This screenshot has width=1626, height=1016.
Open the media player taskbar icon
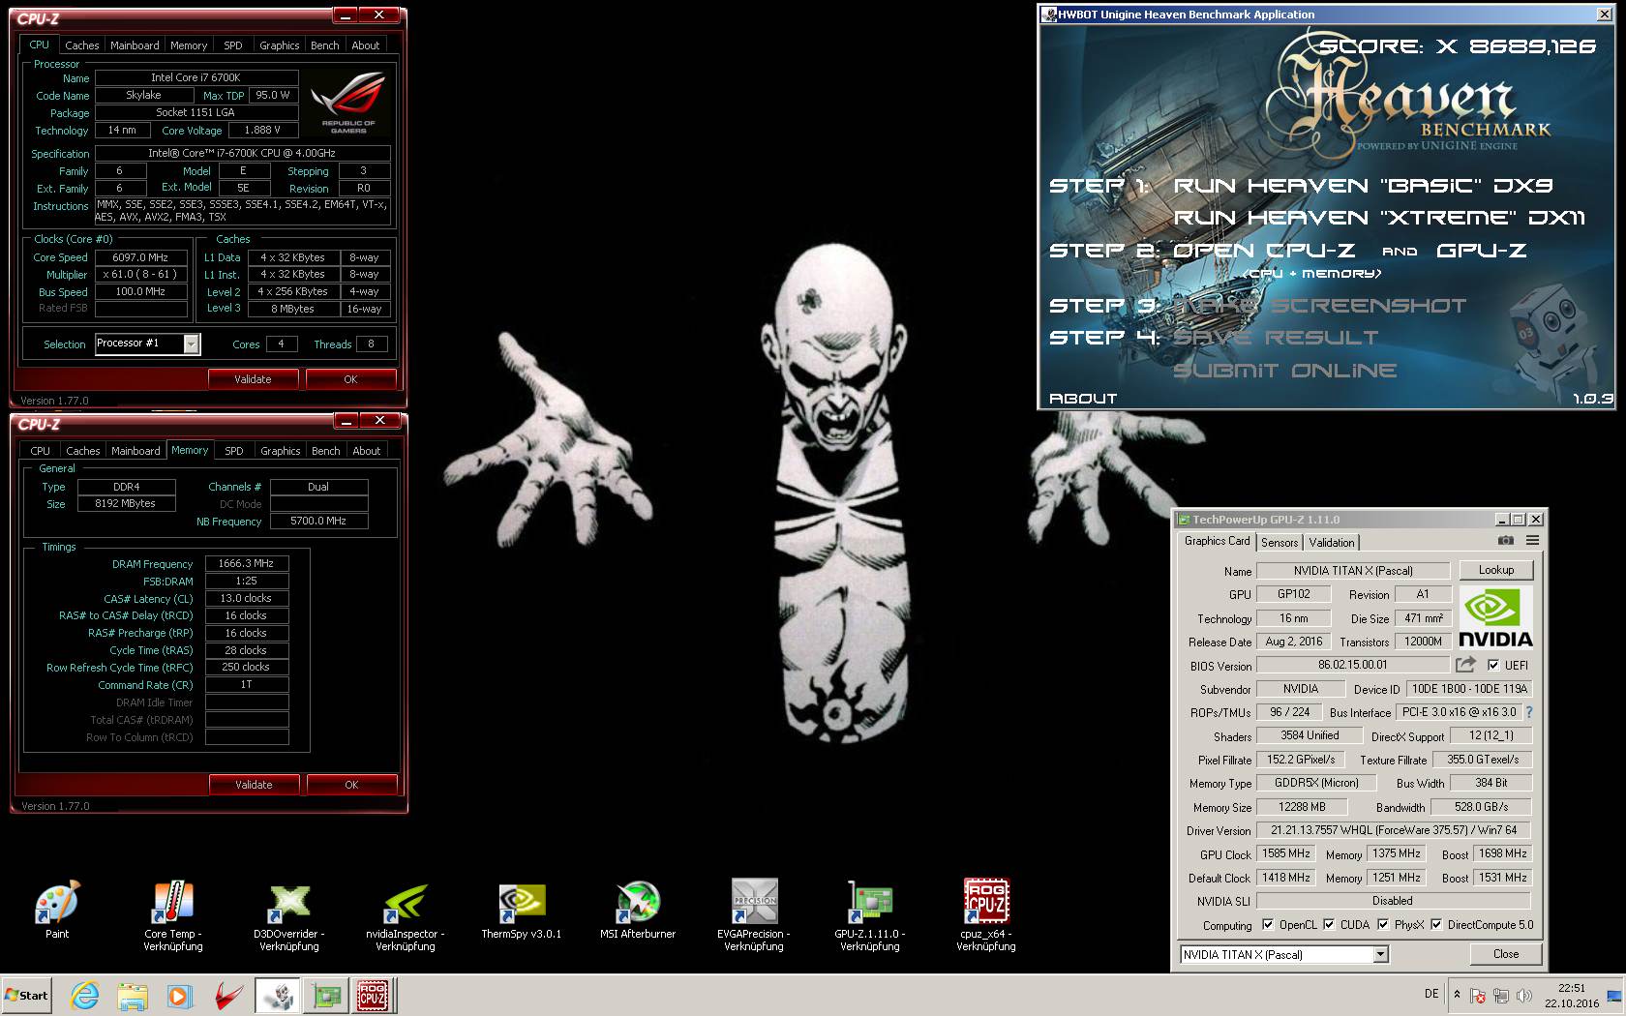(x=179, y=996)
